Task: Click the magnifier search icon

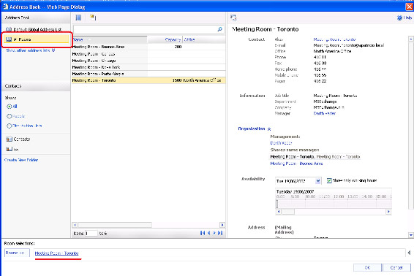Action: click(219, 29)
